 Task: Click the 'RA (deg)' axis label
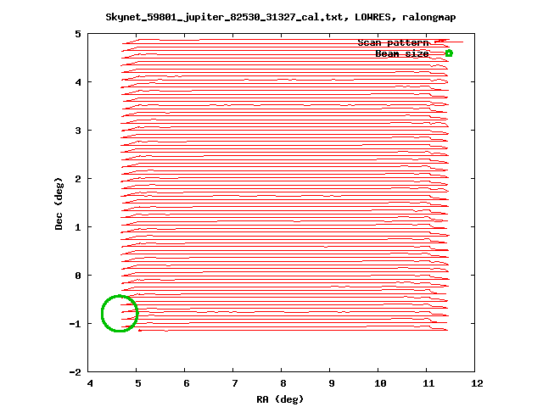tap(280, 399)
